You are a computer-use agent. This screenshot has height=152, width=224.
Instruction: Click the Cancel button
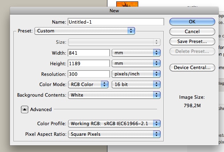[x=192, y=32]
